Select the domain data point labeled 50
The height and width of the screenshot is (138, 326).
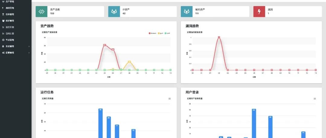113,50
